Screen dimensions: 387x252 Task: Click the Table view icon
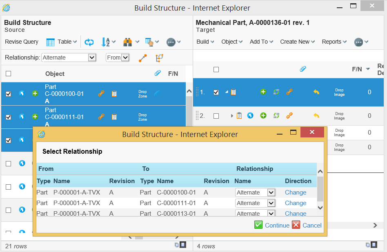[51, 42]
